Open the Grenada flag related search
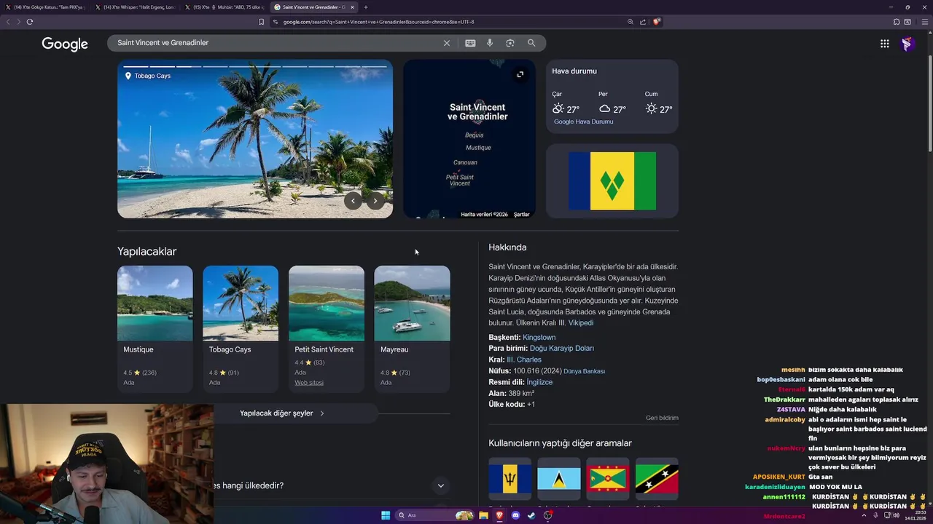Screen dimensions: 933x524 coord(608,479)
